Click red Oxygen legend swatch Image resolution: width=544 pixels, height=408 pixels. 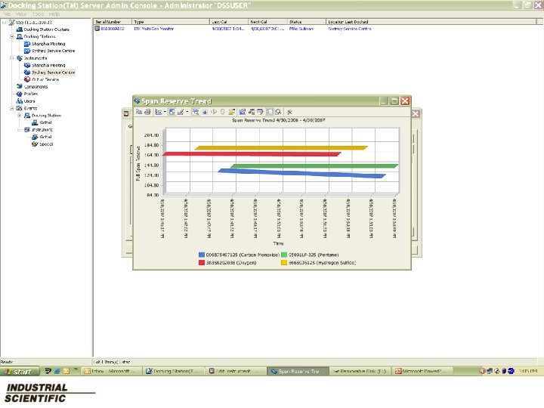click(202, 263)
